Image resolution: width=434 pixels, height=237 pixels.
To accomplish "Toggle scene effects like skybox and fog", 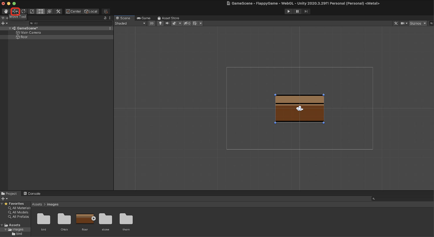I will click(174, 23).
